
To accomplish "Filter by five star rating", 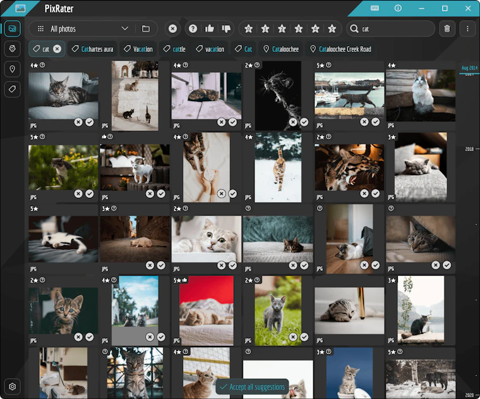I will click(x=332, y=29).
